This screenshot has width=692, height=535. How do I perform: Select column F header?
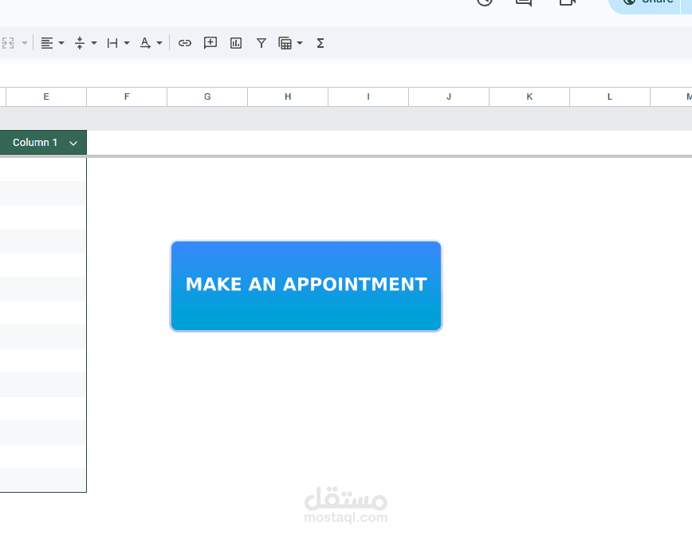tap(127, 96)
